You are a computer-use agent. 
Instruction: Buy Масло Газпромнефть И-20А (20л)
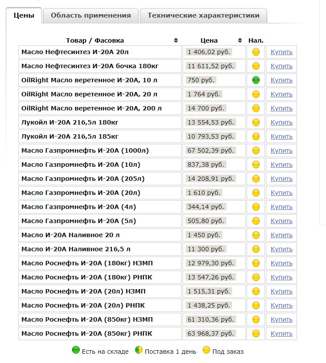tap(281, 193)
